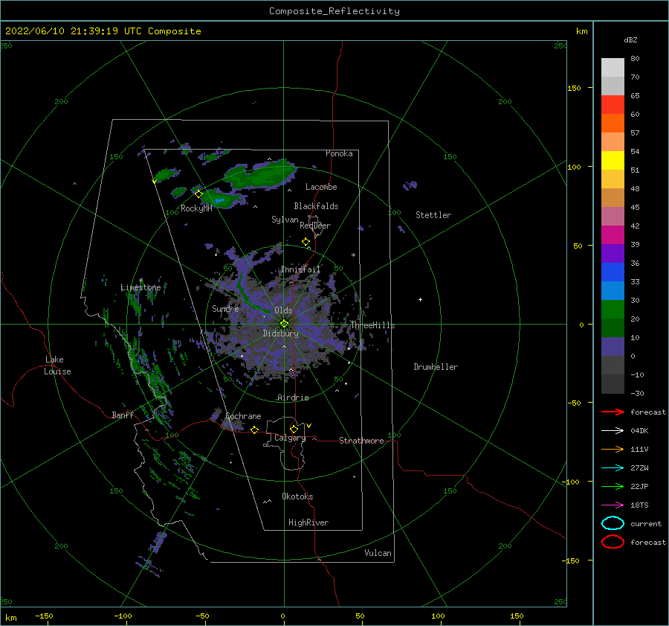Image resolution: width=669 pixels, height=626 pixels.
Task: Click the Sylvan label on the map
Action: pos(285,220)
